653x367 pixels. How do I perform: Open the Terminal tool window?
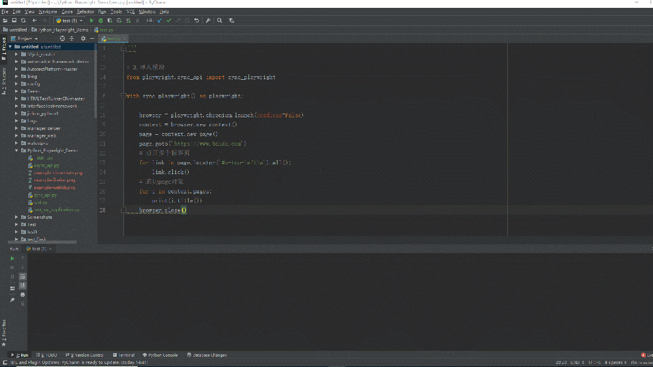pyautogui.click(x=124, y=355)
